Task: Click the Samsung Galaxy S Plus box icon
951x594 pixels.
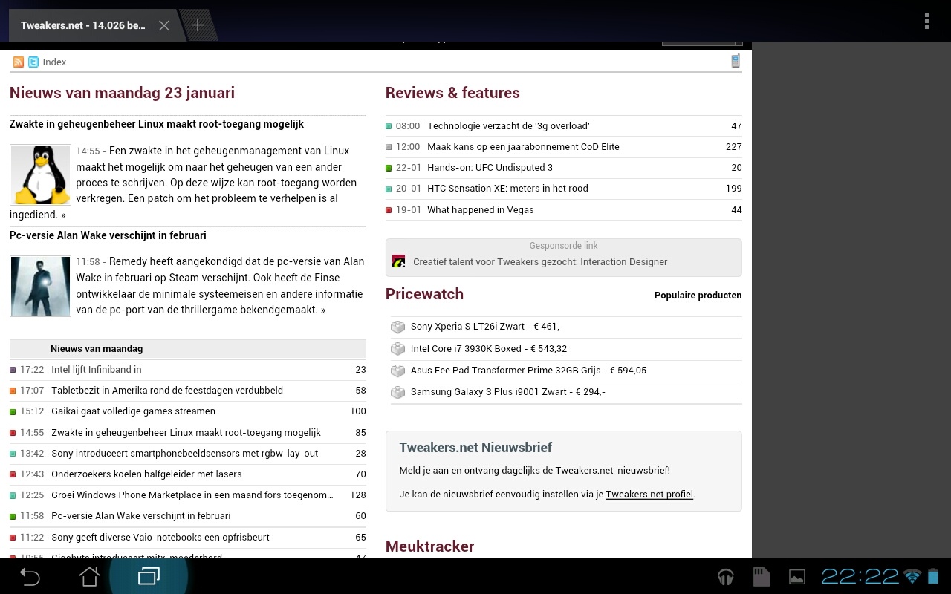Action: [x=398, y=392]
